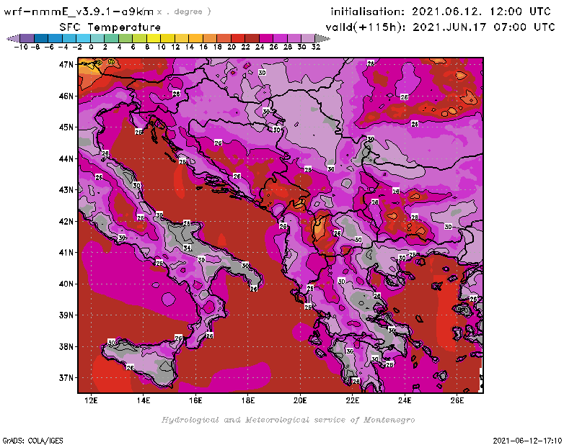Click the purple legend swatch between -10 and -8
577x445 pixels.
pyautogui.click(x=27, y=38)
